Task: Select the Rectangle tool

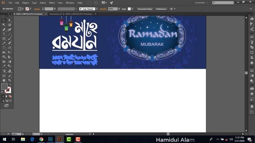Action: click(4, 39)
